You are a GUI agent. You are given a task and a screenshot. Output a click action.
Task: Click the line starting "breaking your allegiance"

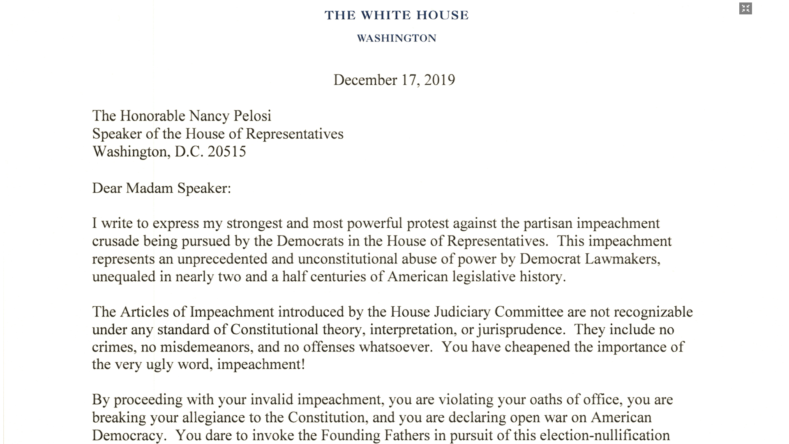pos(371,417)
